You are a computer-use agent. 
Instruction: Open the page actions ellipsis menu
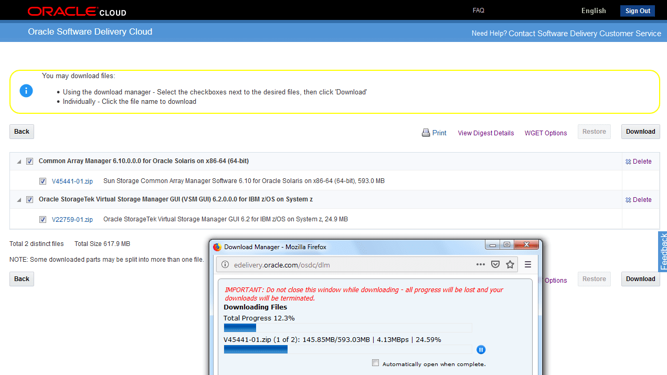pyautogui.click(x=480, y=264)
